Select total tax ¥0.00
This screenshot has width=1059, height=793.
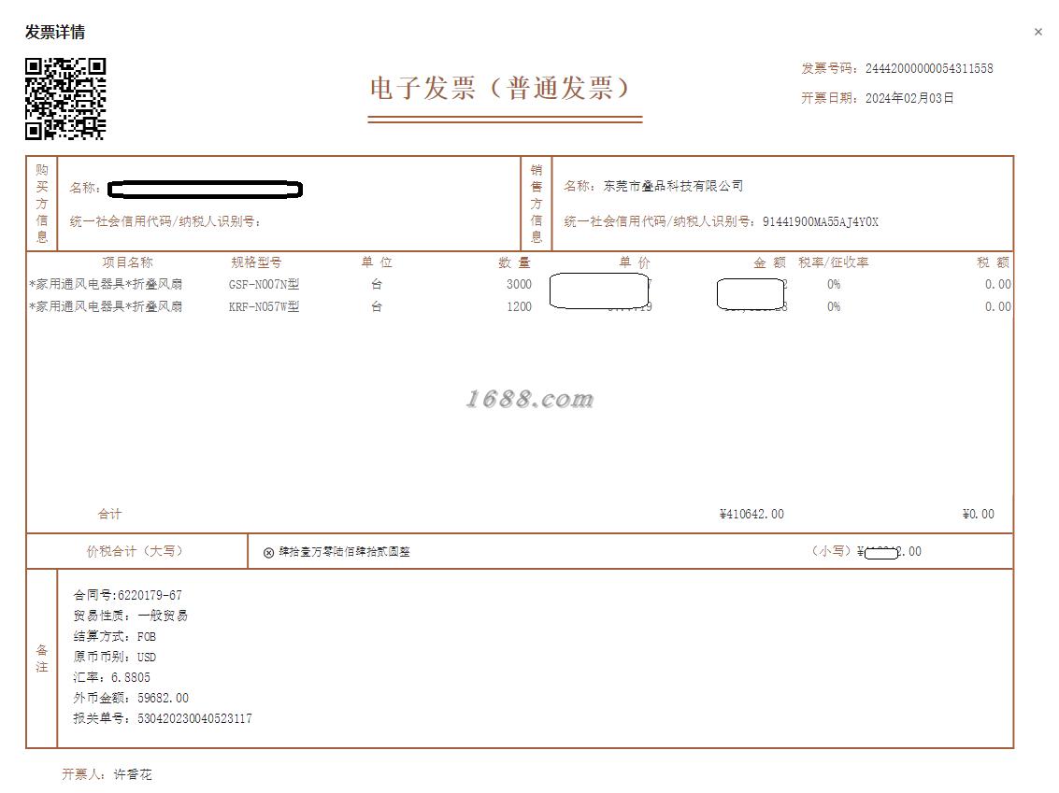pyautogui.click(x=978, y=514)
